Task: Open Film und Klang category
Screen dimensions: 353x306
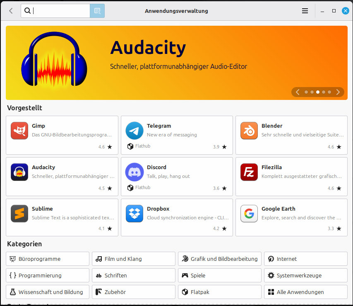Action: point(134,259)
